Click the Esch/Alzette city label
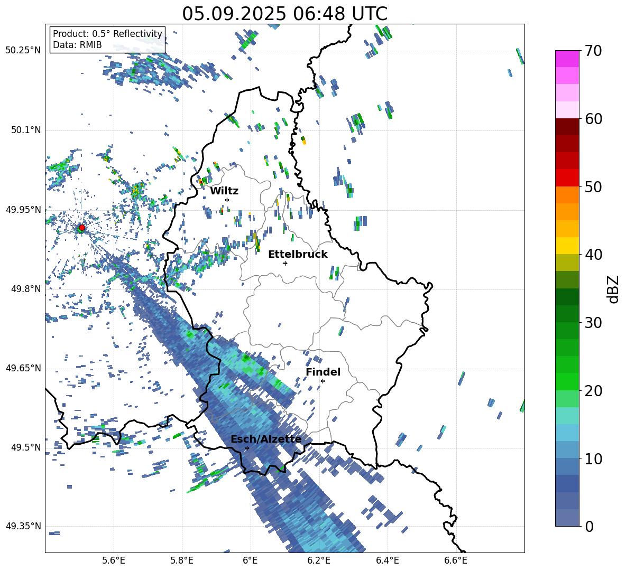Image resolution: width=626 pixels, height=571 pixels. coord(266,439)
